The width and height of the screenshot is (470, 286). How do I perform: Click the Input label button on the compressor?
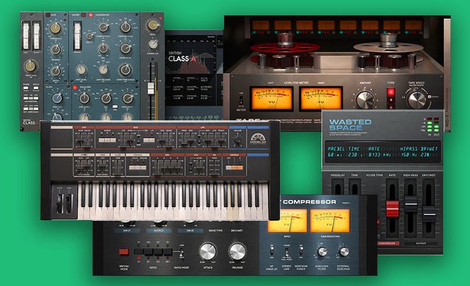127,231
